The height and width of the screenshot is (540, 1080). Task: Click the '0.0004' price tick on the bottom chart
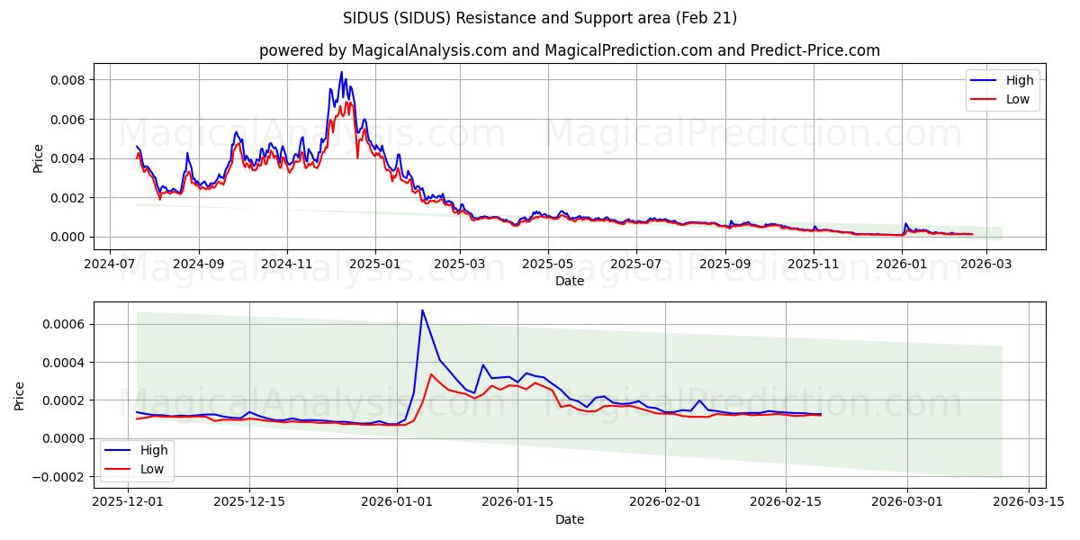tap(65, 363)
